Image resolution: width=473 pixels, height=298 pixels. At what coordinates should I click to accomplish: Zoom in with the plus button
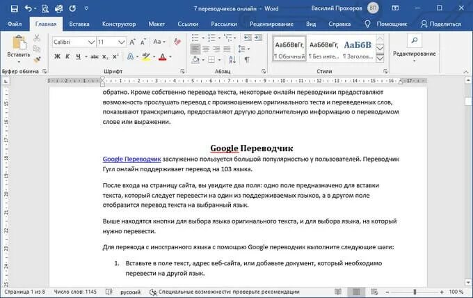(x=442, y=292)
